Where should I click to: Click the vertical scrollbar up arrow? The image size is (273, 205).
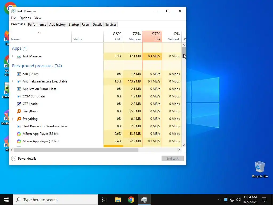click(184, 45)
